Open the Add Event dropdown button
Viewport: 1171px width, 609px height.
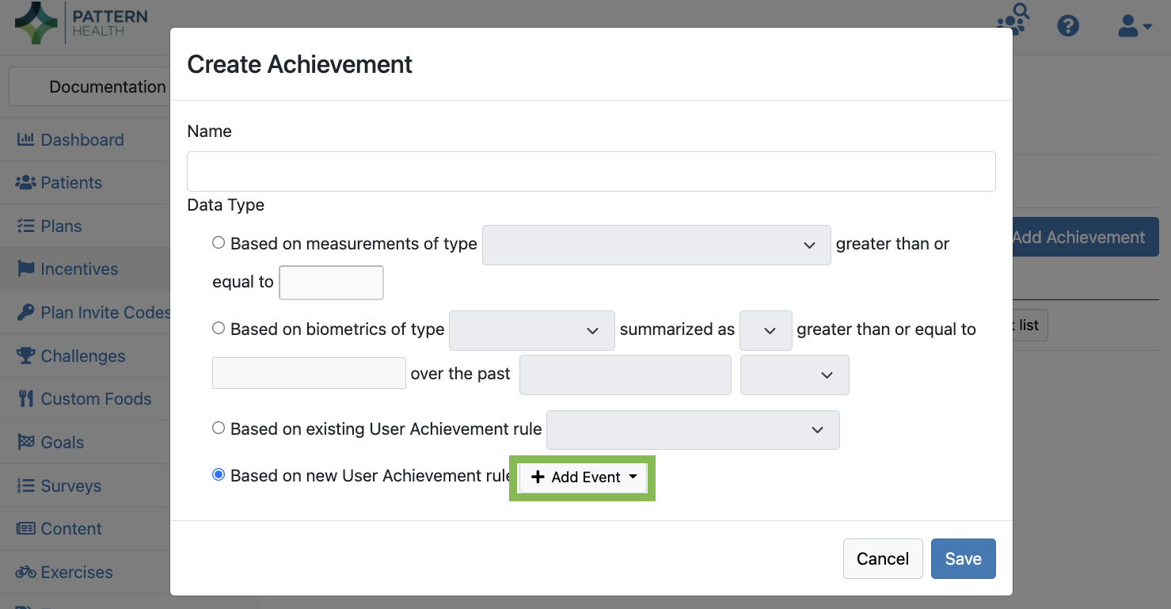click(583, 478)
